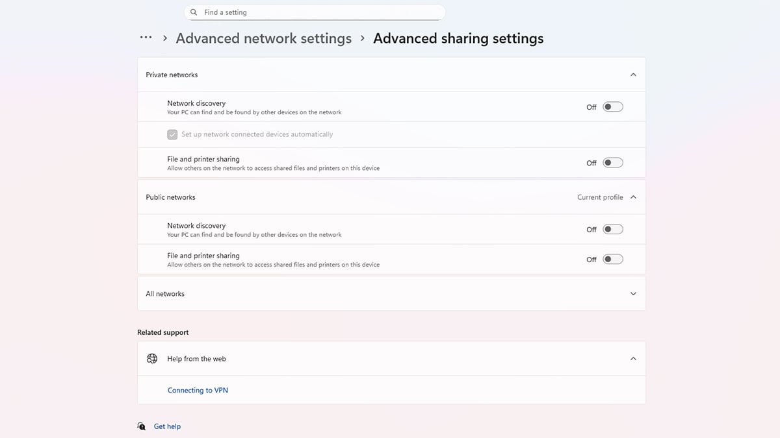Toggle File and printer sharing for Private networks
The image size is (780, 438).
click(x=612, y=163)
